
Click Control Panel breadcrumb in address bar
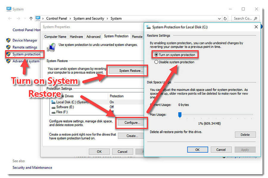pos(57,19)
